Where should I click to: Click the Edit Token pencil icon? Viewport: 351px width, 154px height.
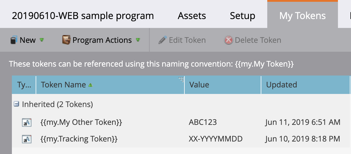162,40
